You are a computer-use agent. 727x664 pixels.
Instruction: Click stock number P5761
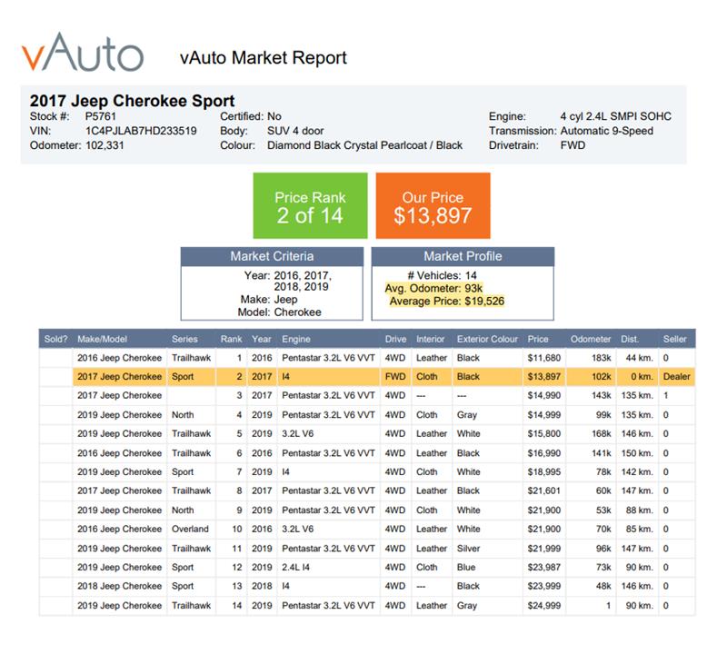coord(100,116)
